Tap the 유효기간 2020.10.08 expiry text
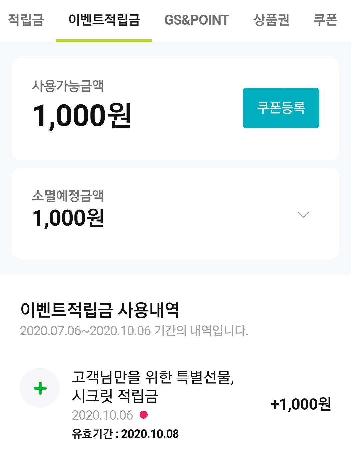Screen dimensions: 351x454 click(x=125, y=434)
